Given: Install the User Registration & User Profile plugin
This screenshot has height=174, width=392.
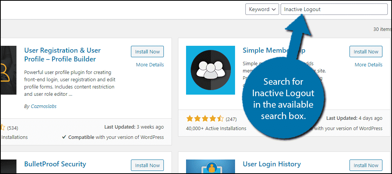Looking at the screenshot, I should point(147,52).
